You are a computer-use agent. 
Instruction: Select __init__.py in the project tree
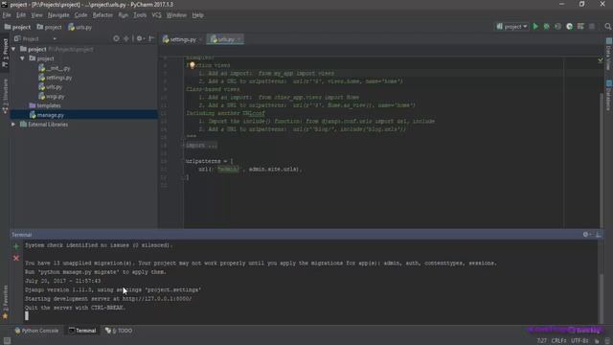coord(55,68)
